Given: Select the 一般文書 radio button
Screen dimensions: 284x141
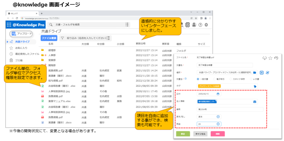Looking at the screenshot, I should tap(198, 79).
